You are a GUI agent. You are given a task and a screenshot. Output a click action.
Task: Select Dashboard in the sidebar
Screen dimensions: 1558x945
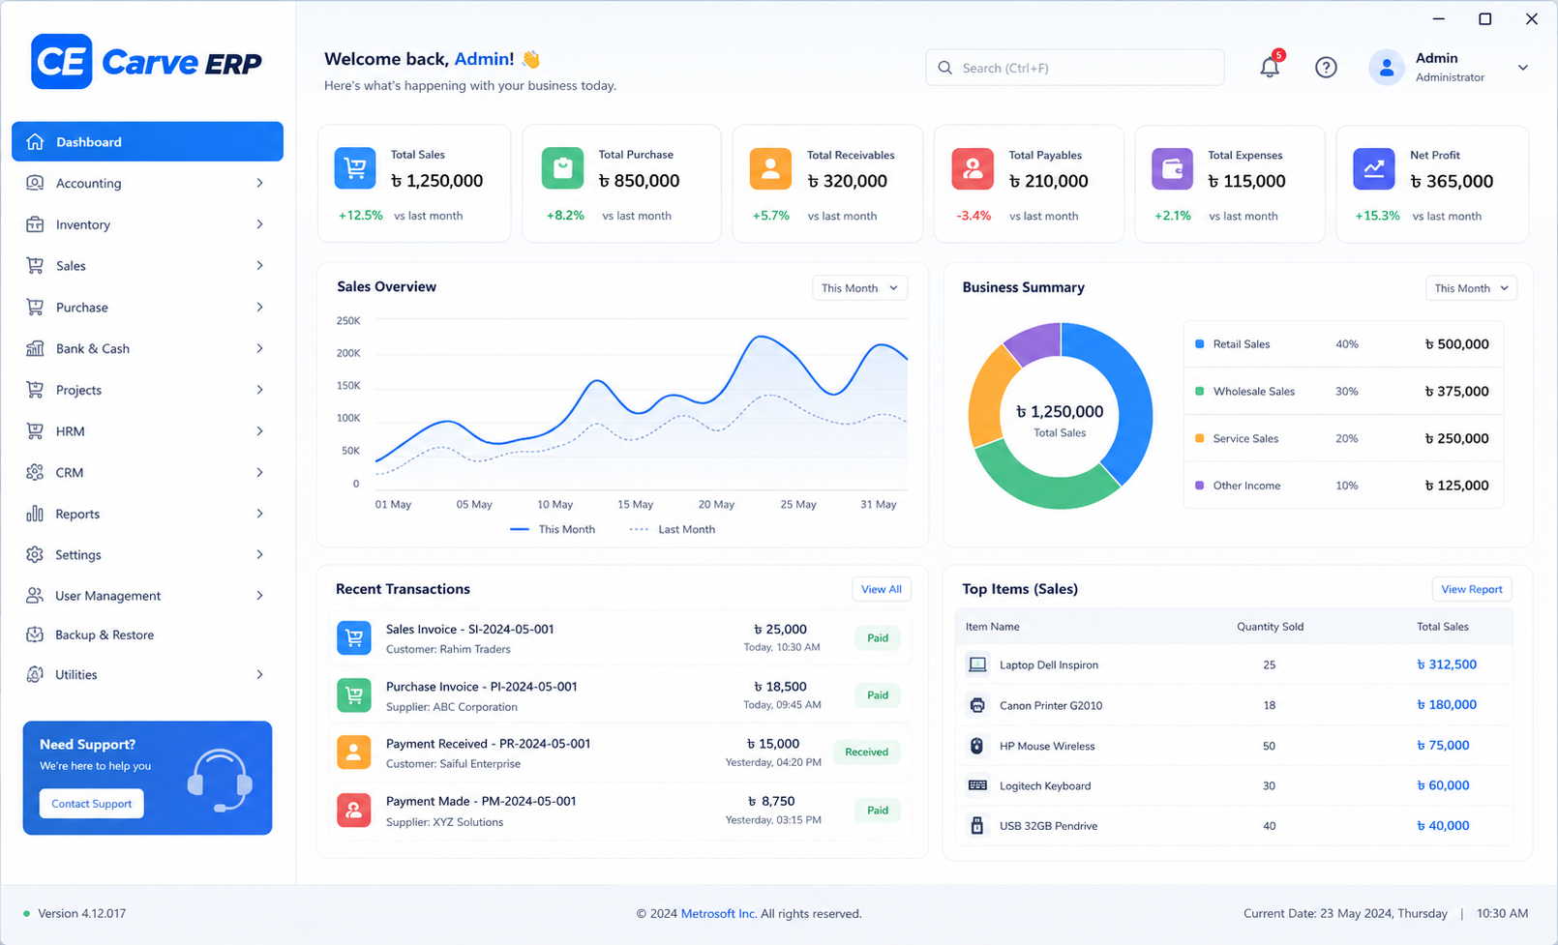pos(147,141)
